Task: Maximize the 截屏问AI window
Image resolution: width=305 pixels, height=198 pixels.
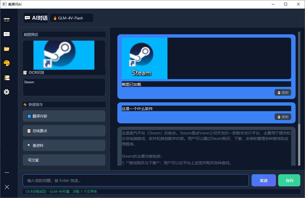Action: click(286, 4)
